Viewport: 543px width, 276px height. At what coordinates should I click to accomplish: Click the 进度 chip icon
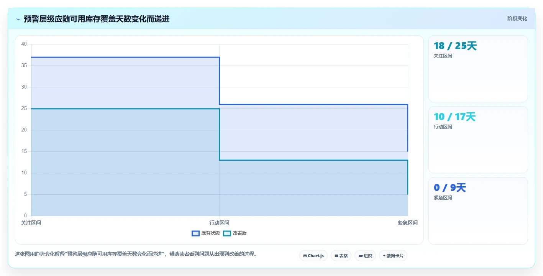point(360,256)
